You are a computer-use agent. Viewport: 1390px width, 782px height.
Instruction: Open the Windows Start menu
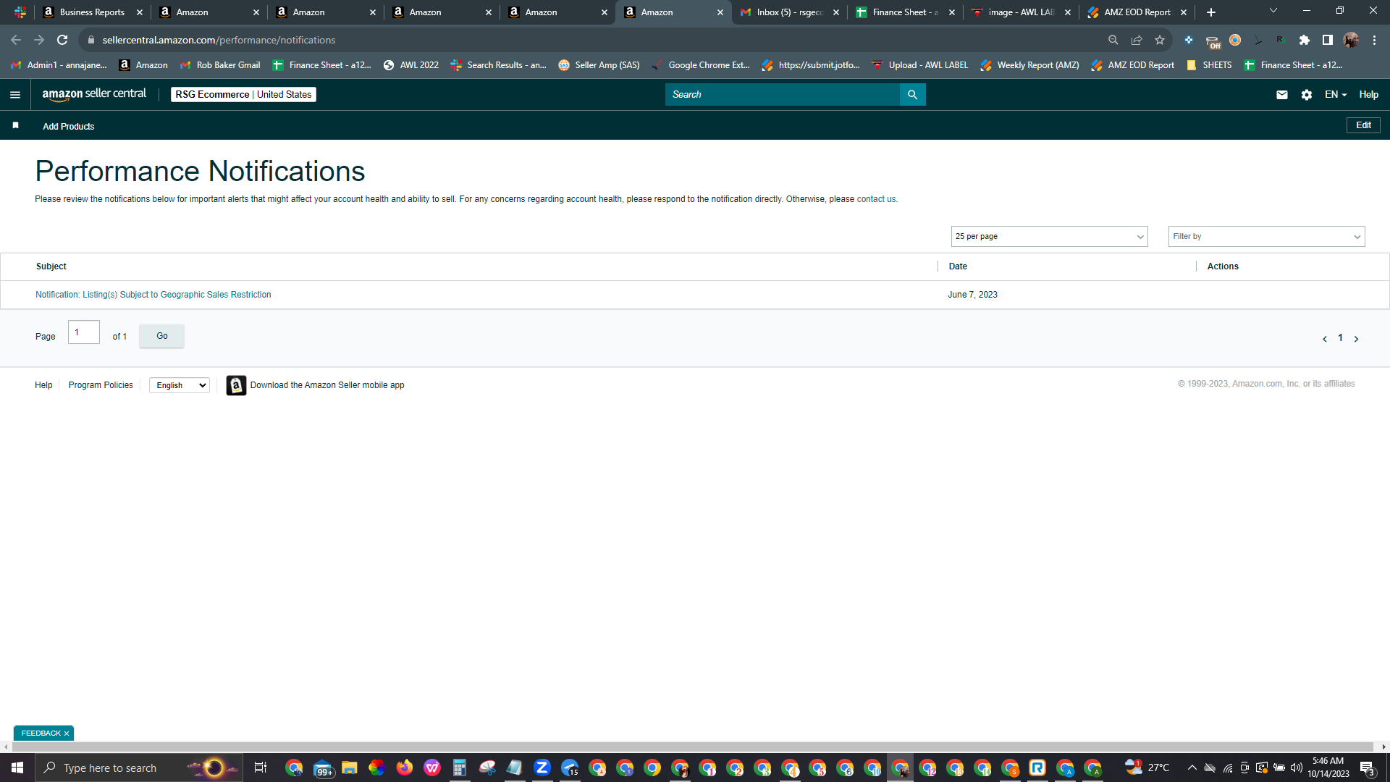click(17, 768)
